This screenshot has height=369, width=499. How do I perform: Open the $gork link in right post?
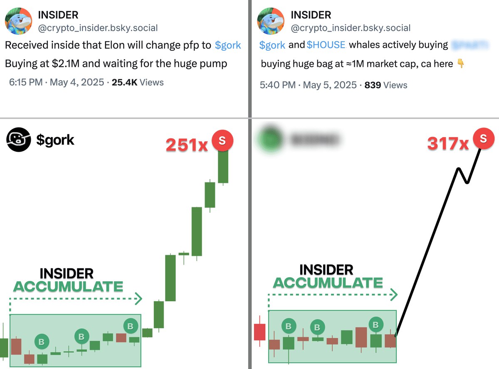(272, 45)
